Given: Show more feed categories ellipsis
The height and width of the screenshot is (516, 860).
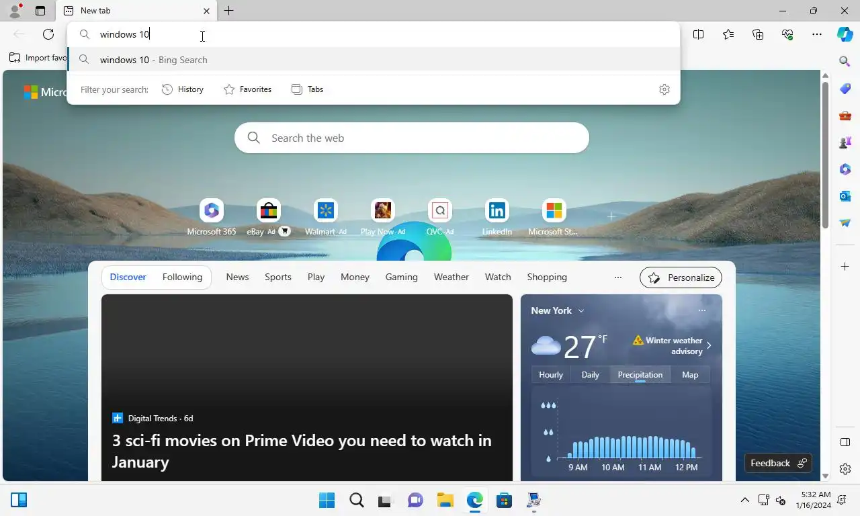Looking at the screenshot, I should click(618, 277).
